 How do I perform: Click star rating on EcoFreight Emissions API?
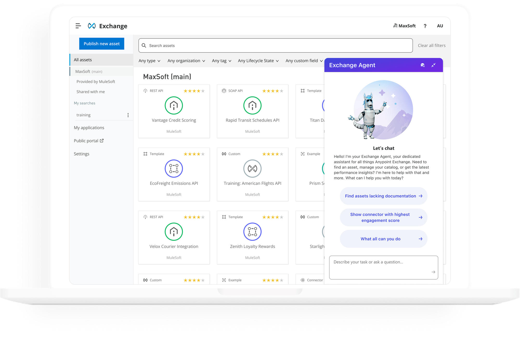click(194, 154)
